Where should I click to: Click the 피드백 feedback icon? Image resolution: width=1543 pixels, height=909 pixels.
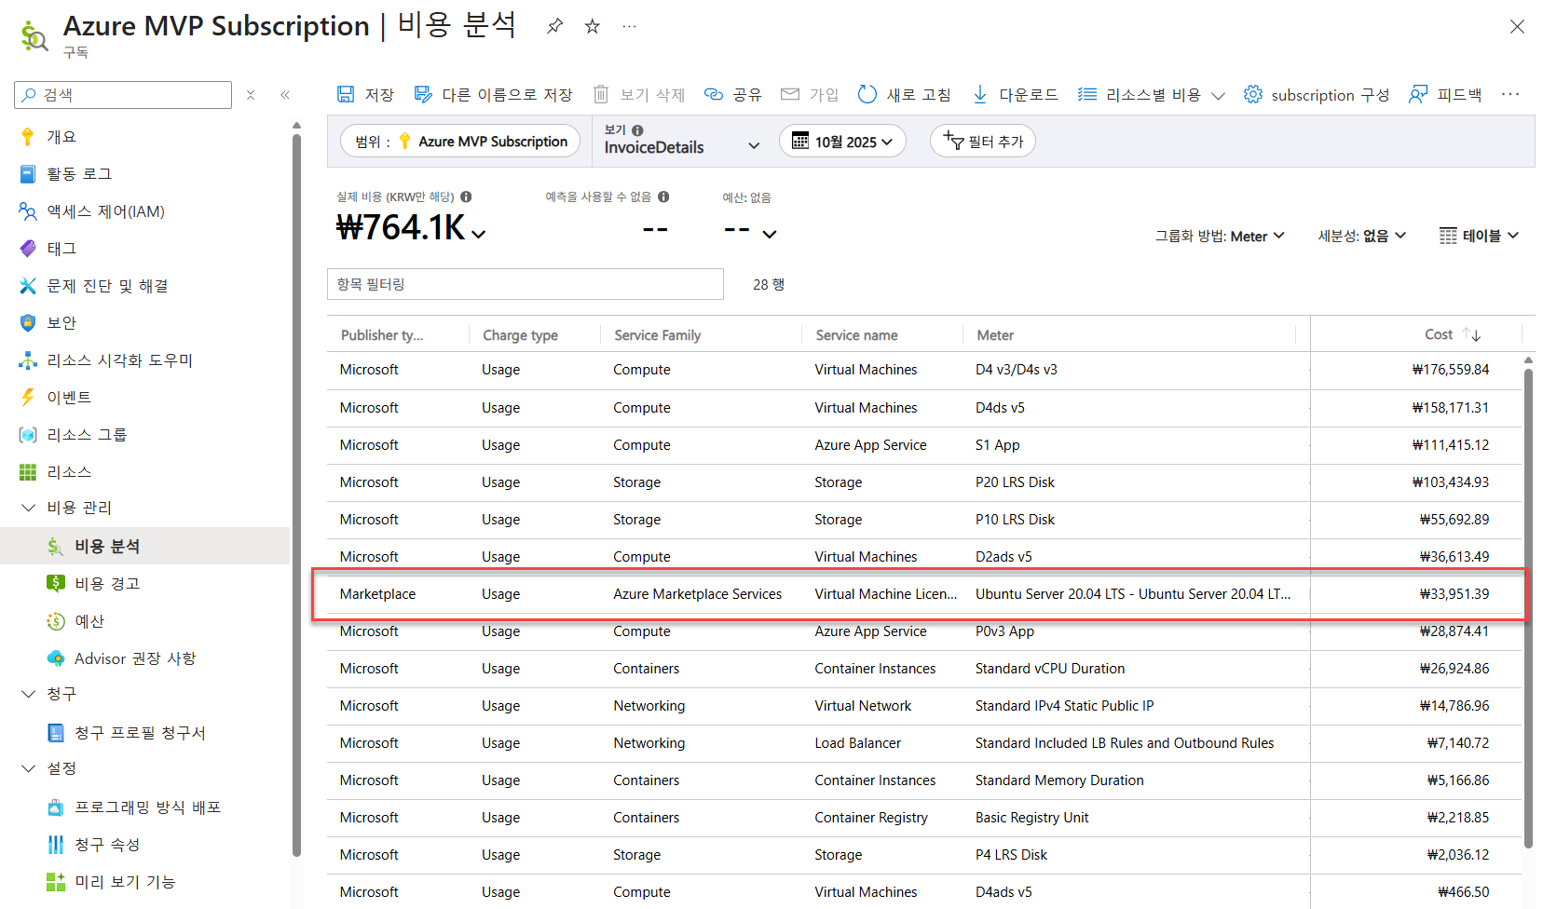(x=1418, y=94)
